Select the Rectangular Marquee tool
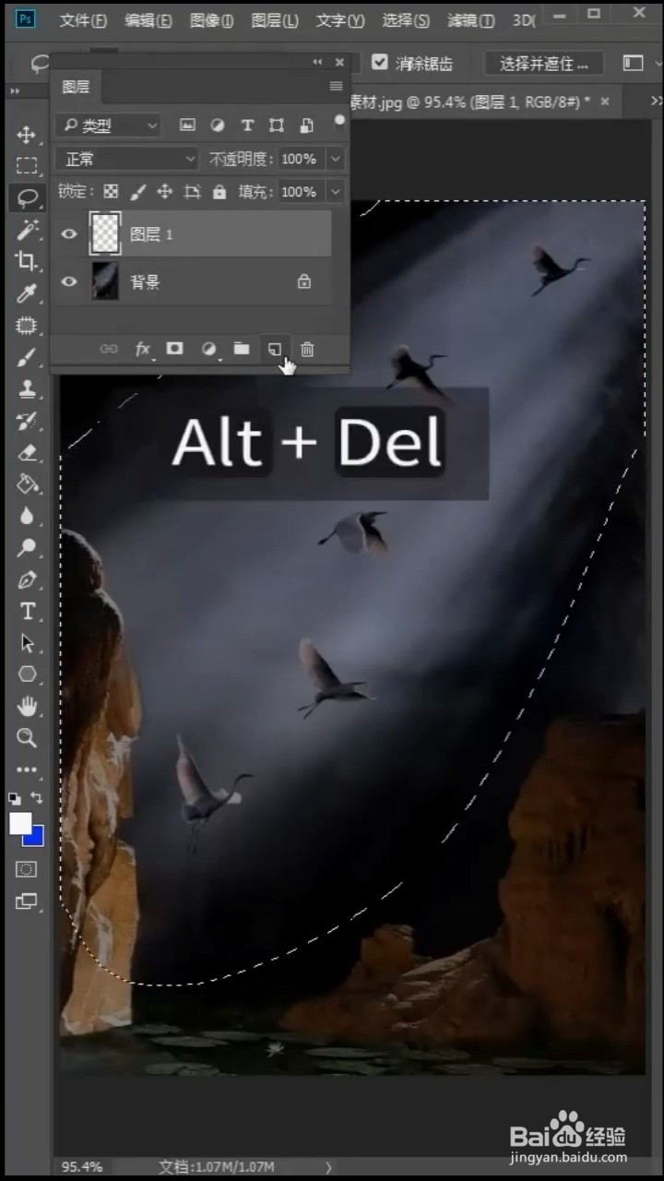 click(27, 166)
